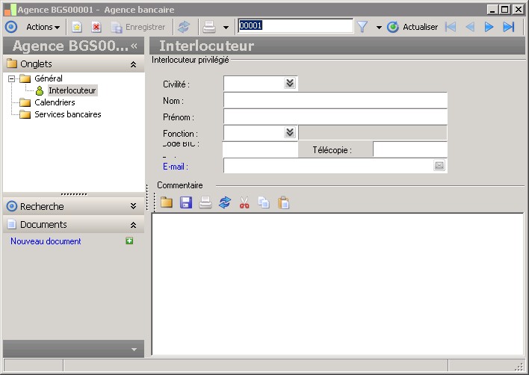Screen dimensions: 529x375
Task: Click the Télécopie input field
Action: click(x=410, y=149)
